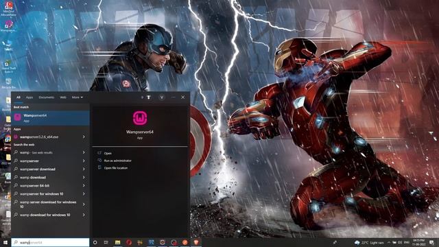The image size is (439, 247).
Task: Click the taskbar search box containing 'wamp'
Action: click(x=50, y=242)
